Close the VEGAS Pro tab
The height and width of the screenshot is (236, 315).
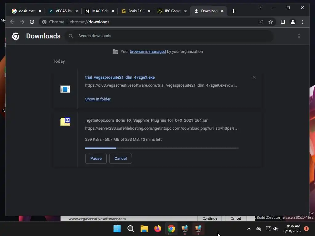point(77,11)
